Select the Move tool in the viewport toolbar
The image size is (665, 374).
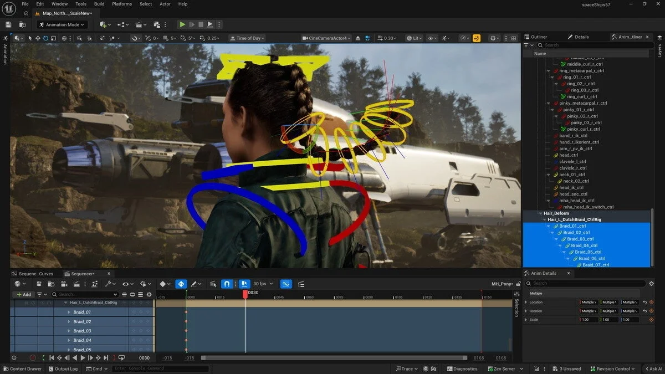tap(38, 38)
